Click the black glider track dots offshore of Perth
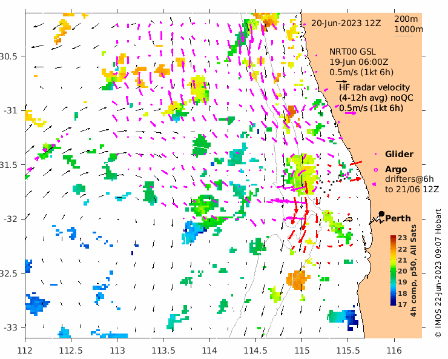The width and height of the screenshot is (448, 359). pyautogui.click(x=333, y=182)
